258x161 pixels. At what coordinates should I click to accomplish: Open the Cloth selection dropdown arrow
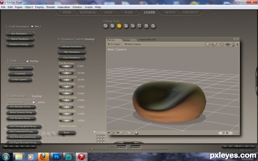tap(28, 61)
